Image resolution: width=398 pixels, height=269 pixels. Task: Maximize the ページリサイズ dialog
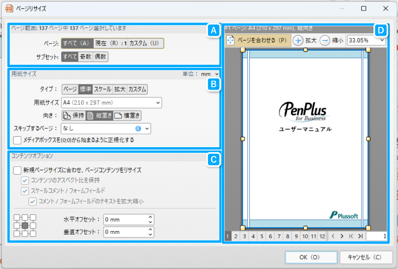(364, 8)
